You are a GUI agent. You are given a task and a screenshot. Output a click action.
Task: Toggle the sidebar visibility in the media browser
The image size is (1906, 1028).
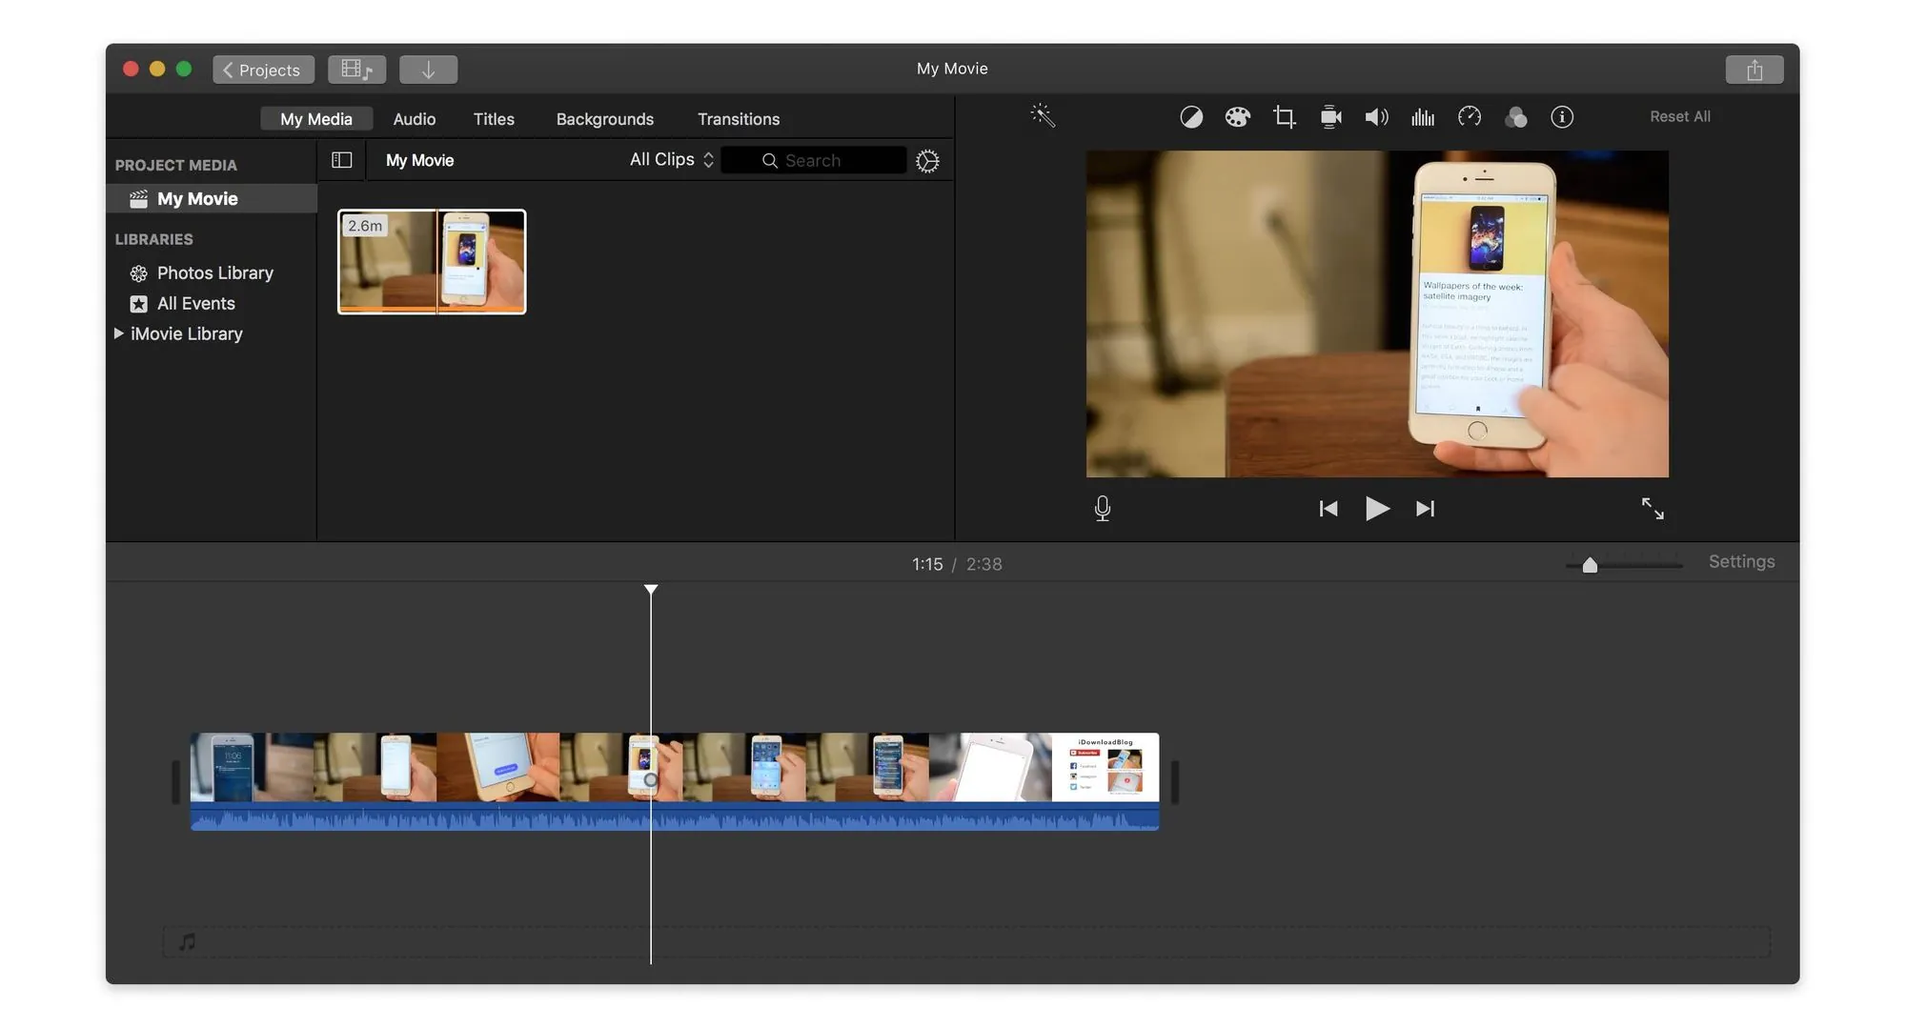click(x=340, y=159)
